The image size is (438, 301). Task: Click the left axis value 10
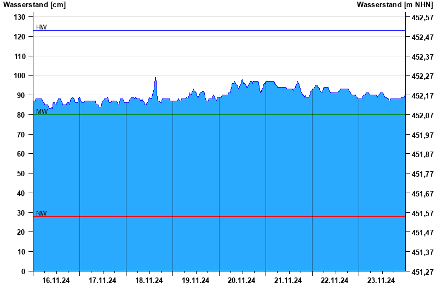pos(21,252)
